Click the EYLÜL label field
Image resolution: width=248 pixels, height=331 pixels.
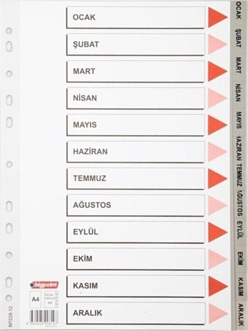click(135, 232)
